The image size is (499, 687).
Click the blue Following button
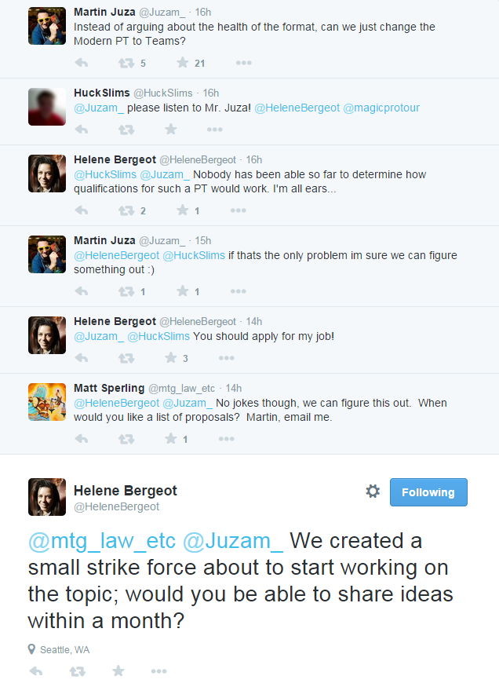tap(428, 492)
